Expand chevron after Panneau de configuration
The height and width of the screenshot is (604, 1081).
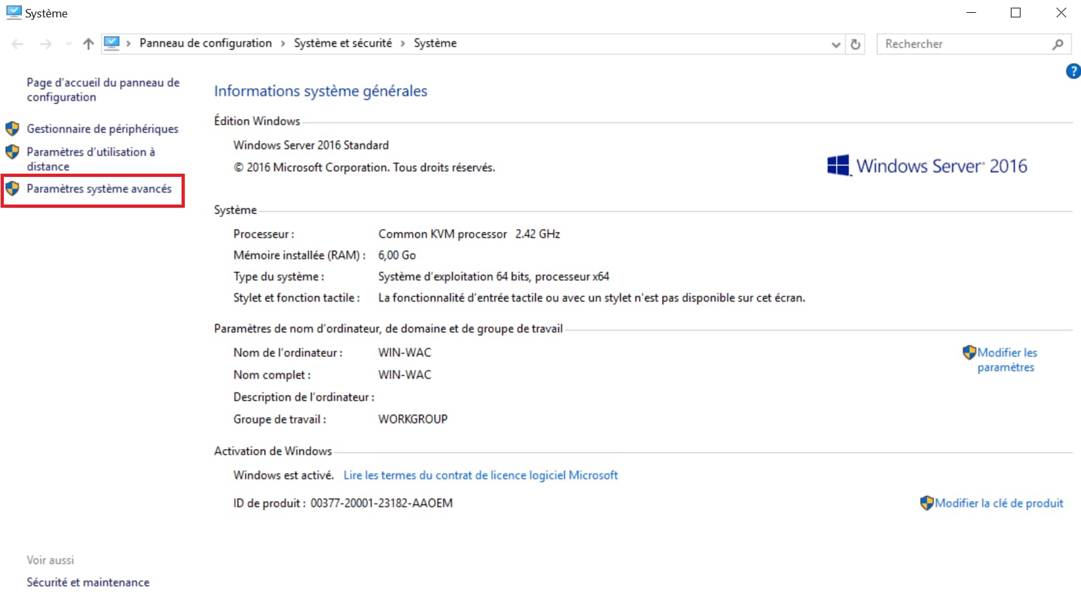[283, 44]
